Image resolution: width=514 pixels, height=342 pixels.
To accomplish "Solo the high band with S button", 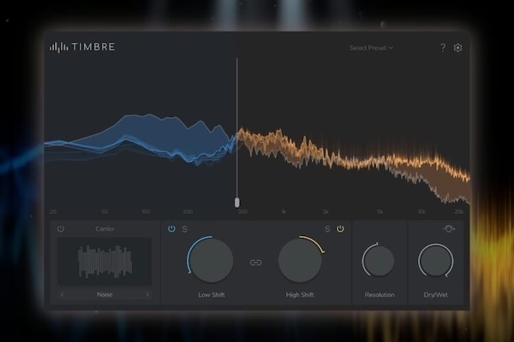I will click(327, 229).
